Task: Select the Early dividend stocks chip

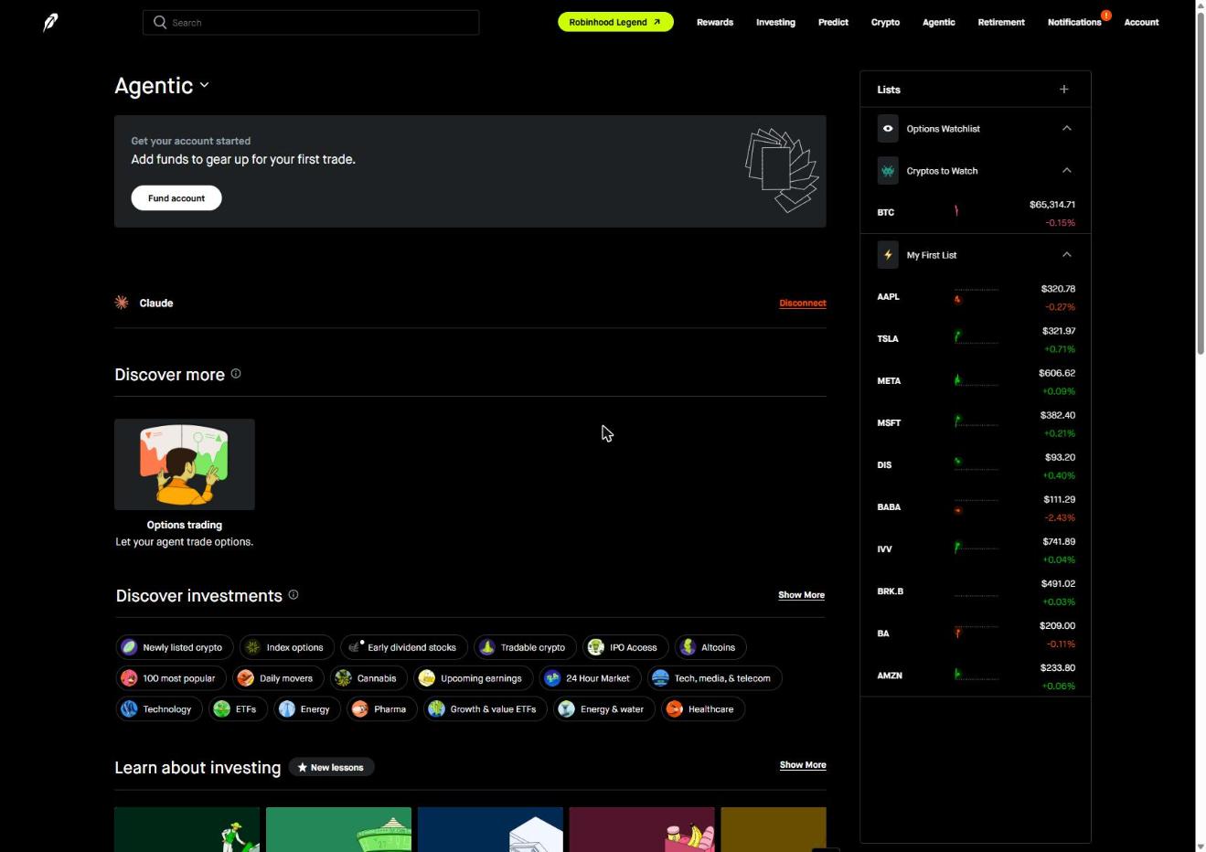Action: [404, 647]
